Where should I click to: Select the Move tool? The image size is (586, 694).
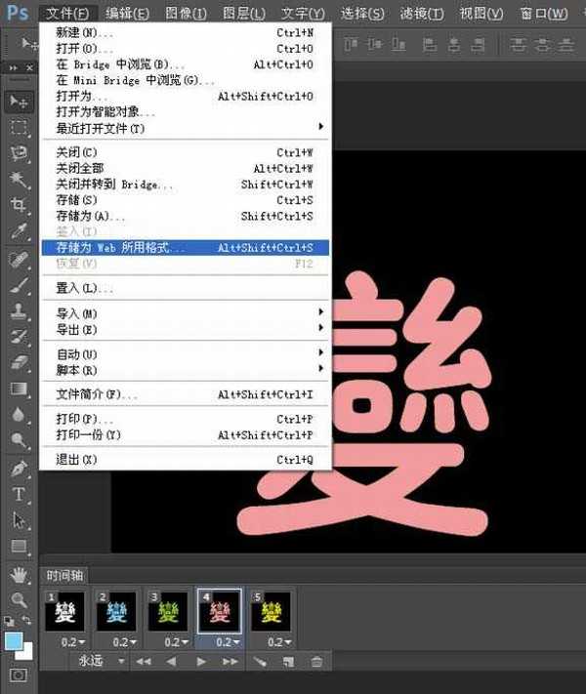coord(18,102)
